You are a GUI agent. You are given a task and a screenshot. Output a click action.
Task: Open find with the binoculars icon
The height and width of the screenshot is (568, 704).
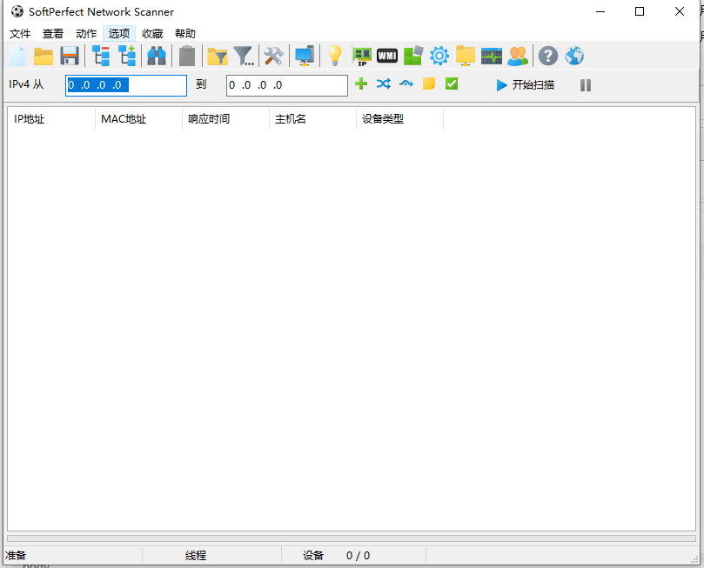[x=157, y=56]
